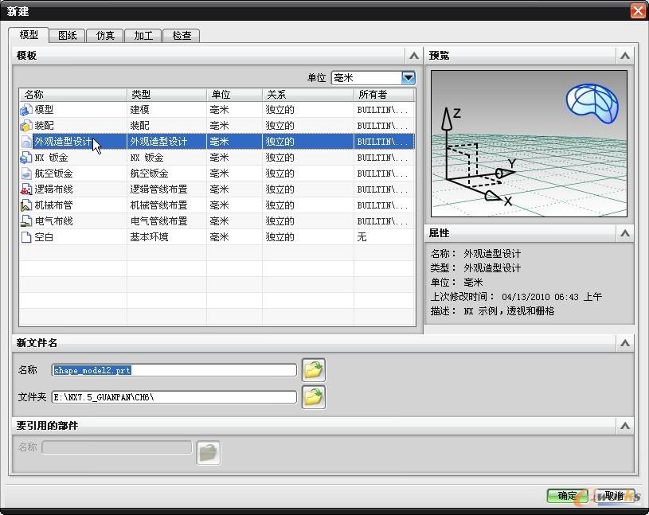
Task: Select the 空白 blank template icon
Action: click(x=25, y=237)
